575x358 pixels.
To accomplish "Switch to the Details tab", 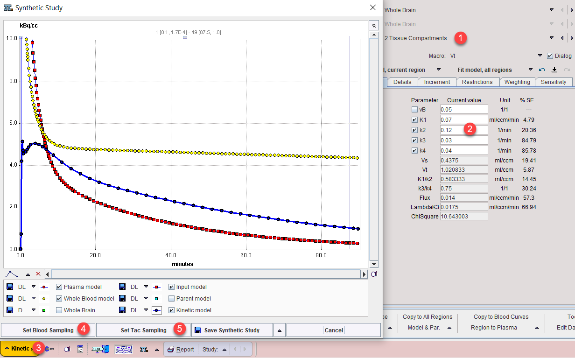I will point(402,82).
